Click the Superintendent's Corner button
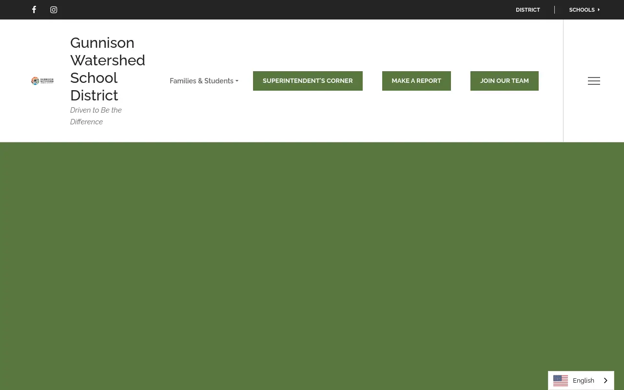Image resolution: width=624 pixels, height=390 pixels. coord(308,81)
